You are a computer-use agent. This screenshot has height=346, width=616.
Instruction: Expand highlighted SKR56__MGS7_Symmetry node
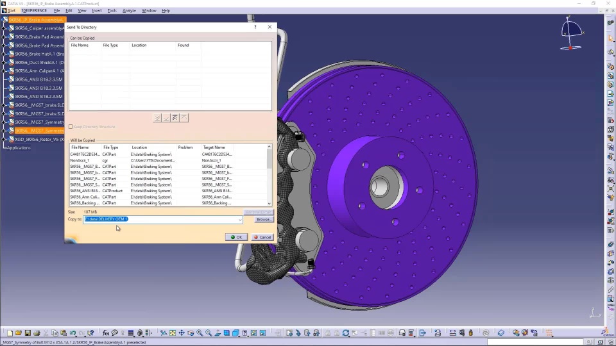[4, 131]
